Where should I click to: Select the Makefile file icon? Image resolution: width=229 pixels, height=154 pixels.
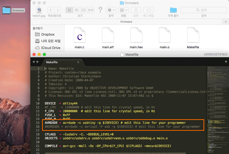pos(193,35)
